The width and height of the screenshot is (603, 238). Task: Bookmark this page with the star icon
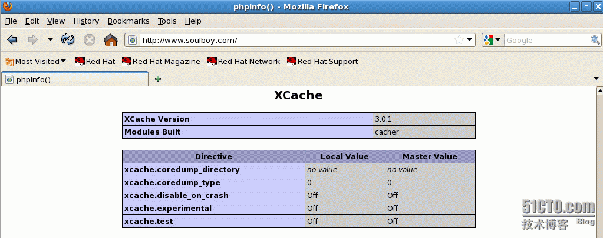[x=459, y=40]
